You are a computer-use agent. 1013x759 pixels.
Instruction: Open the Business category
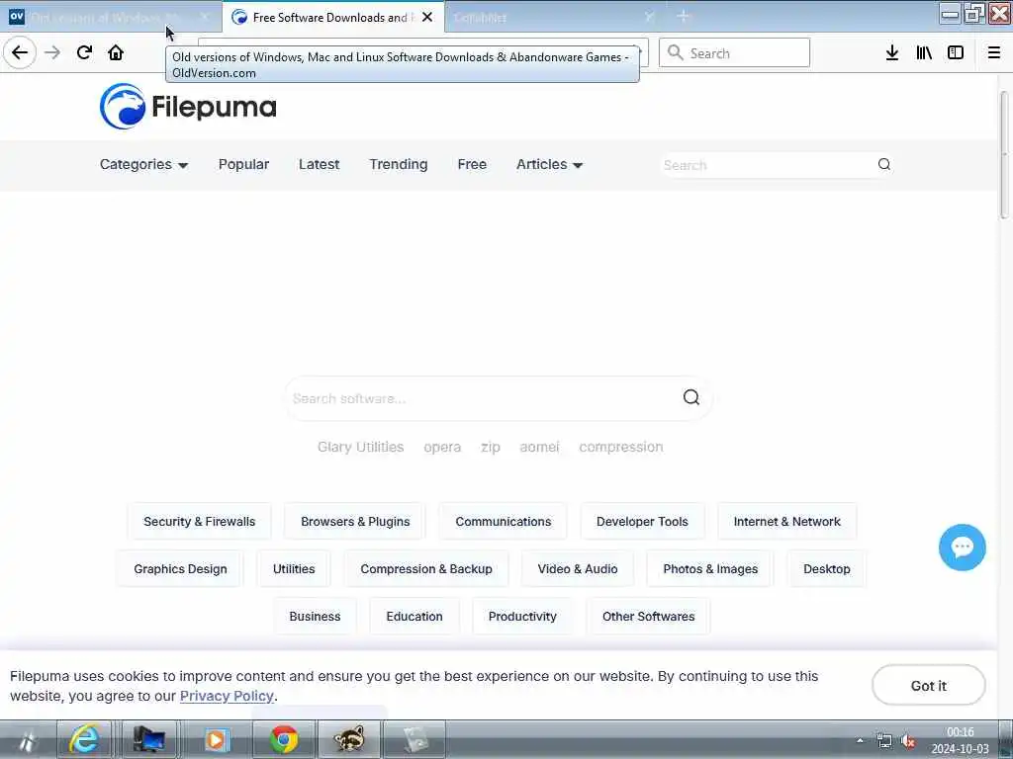point(315,617)
